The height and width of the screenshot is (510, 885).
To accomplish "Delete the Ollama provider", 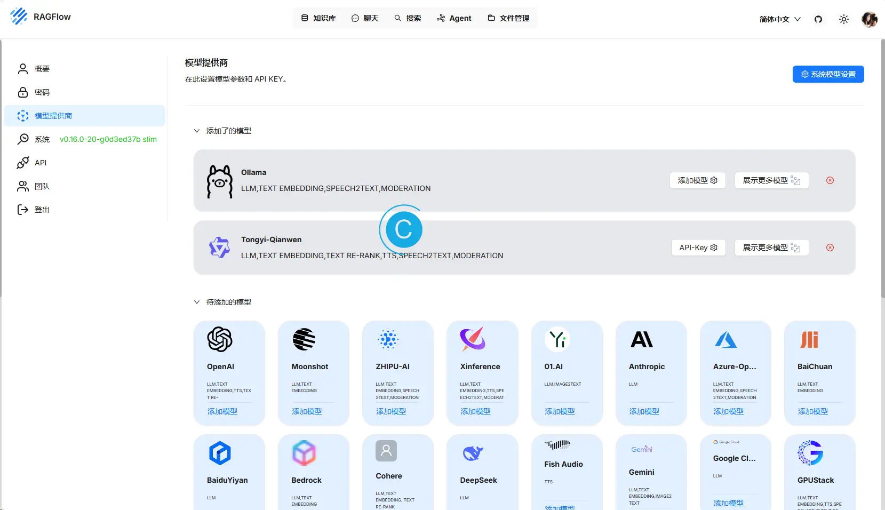I will point(830,180).
